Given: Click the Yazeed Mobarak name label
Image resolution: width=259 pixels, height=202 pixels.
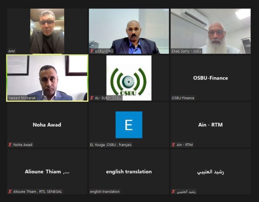Looking at the screenshot, I should pos(22,98).
